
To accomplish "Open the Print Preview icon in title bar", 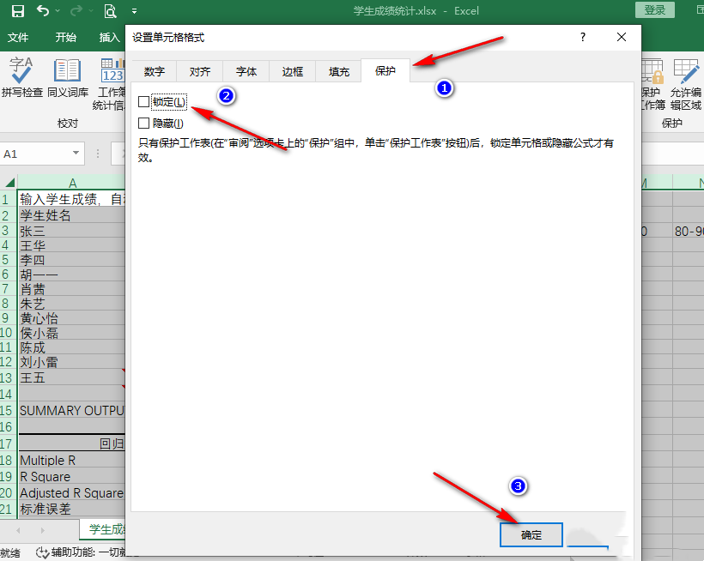I will coord(110,11).
